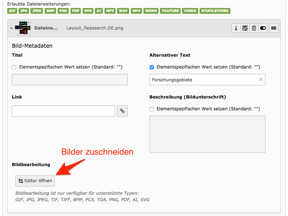Click the Beschreibung caption text area

[x=207, y=134]
